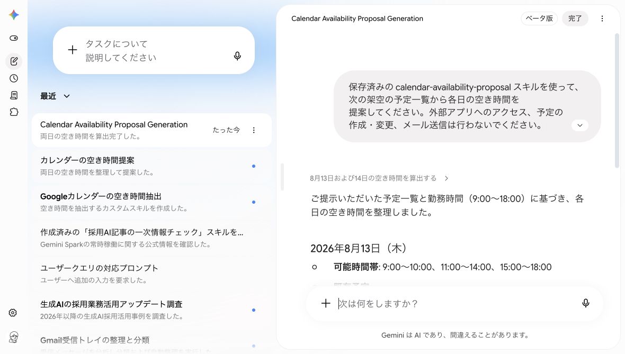Open the settings gear icon
This screenshot has height=354, width=625.
pos(13,313)
